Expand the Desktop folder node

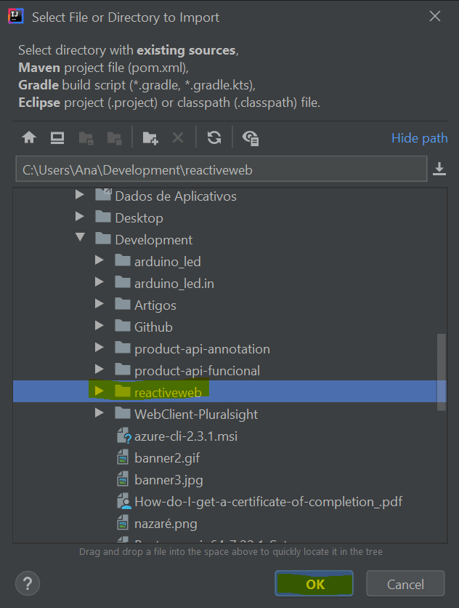coord(80,216)
